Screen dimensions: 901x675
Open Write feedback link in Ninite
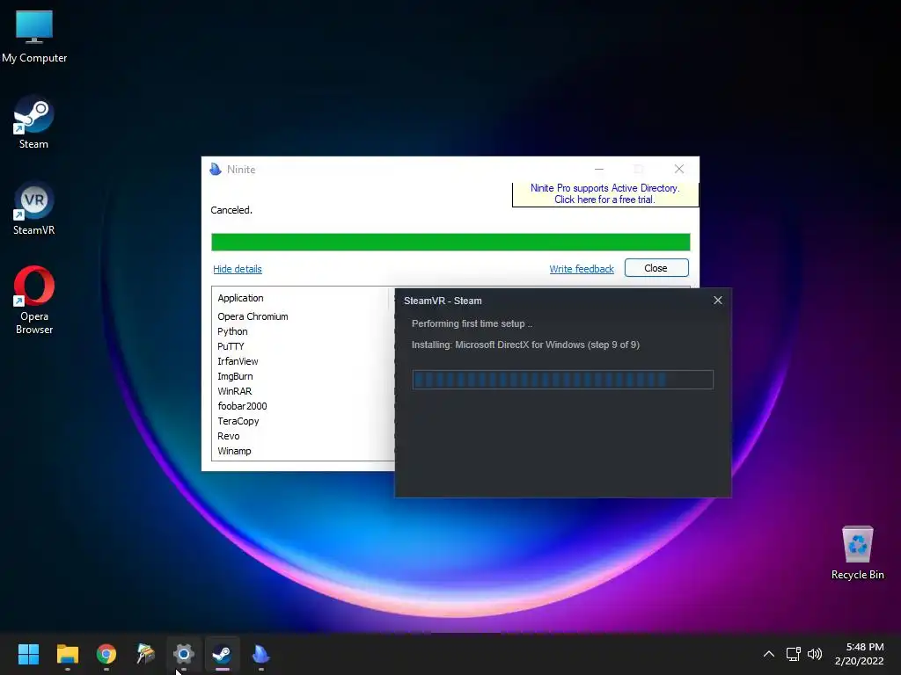tap(582, 269)
